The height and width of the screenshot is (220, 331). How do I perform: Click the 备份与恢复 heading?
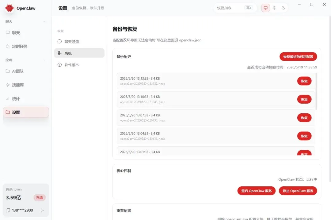tap(125, 29)
